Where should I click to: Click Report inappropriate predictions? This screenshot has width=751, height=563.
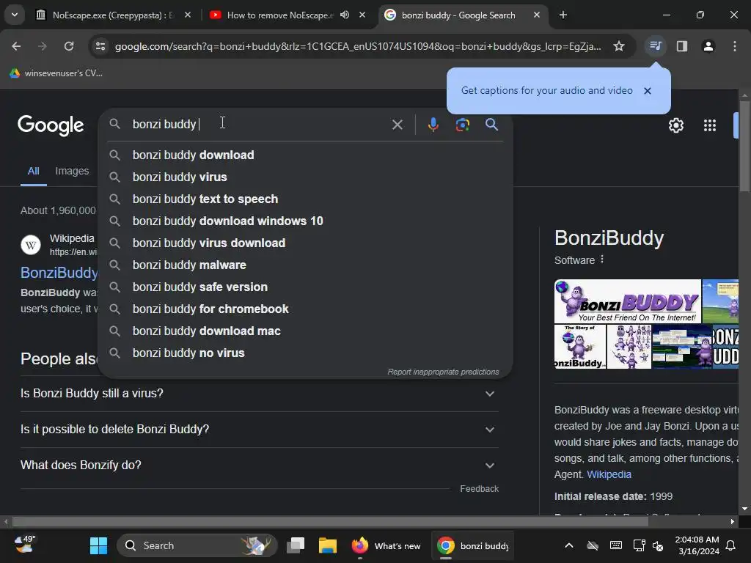click(443, 372)
